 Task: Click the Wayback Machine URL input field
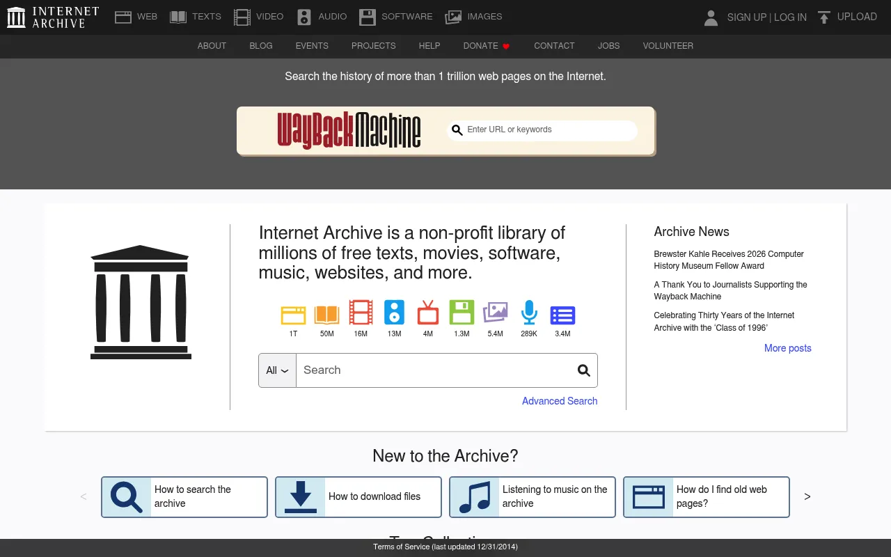coord(542,130)
